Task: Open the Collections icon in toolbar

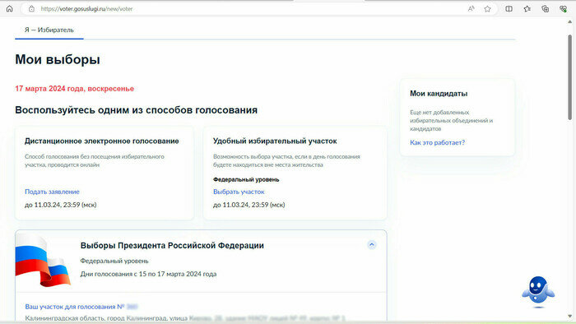Action: tap(545, 9)
